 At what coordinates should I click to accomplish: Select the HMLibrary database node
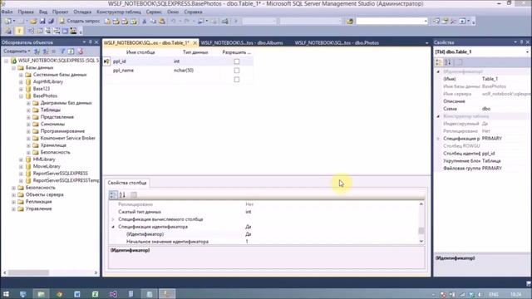[x=44, y=159]
